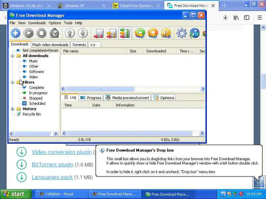Open the Opinions tab
This screenshot has width=266, height=199.
point(164,98)
